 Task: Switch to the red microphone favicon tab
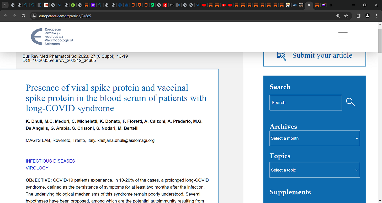[165, 5]
